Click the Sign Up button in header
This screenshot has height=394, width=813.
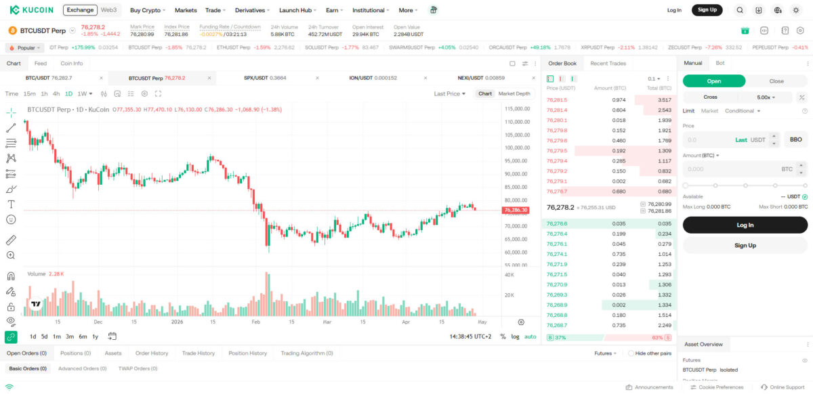click(x=707, y=10)
